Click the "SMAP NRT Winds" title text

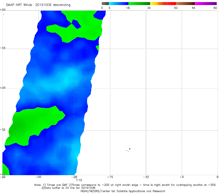19,5
